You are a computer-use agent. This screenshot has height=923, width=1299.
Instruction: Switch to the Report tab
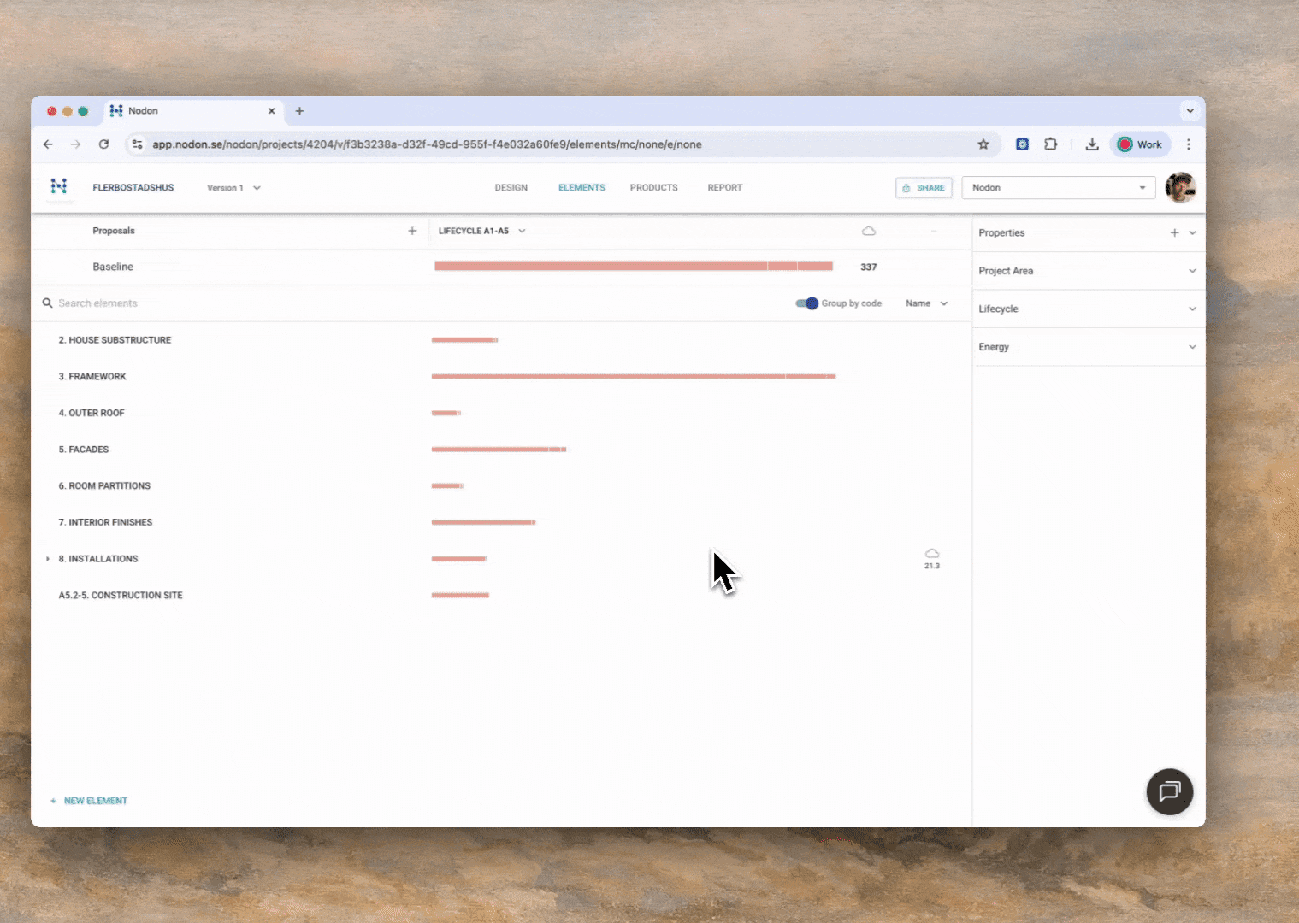click(x=724, y=188)
